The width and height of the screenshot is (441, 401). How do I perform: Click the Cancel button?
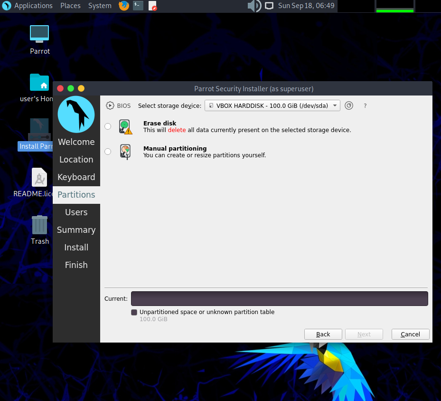tap(410, 334)
